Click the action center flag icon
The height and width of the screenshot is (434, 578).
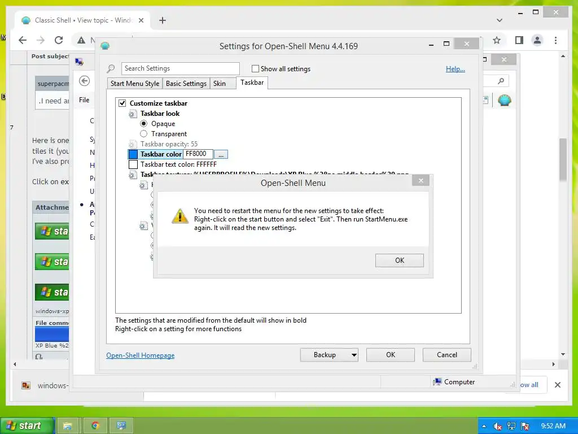(x=525, y=426)
